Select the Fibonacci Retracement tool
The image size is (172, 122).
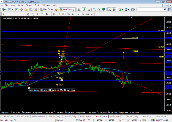coord(33,14)
